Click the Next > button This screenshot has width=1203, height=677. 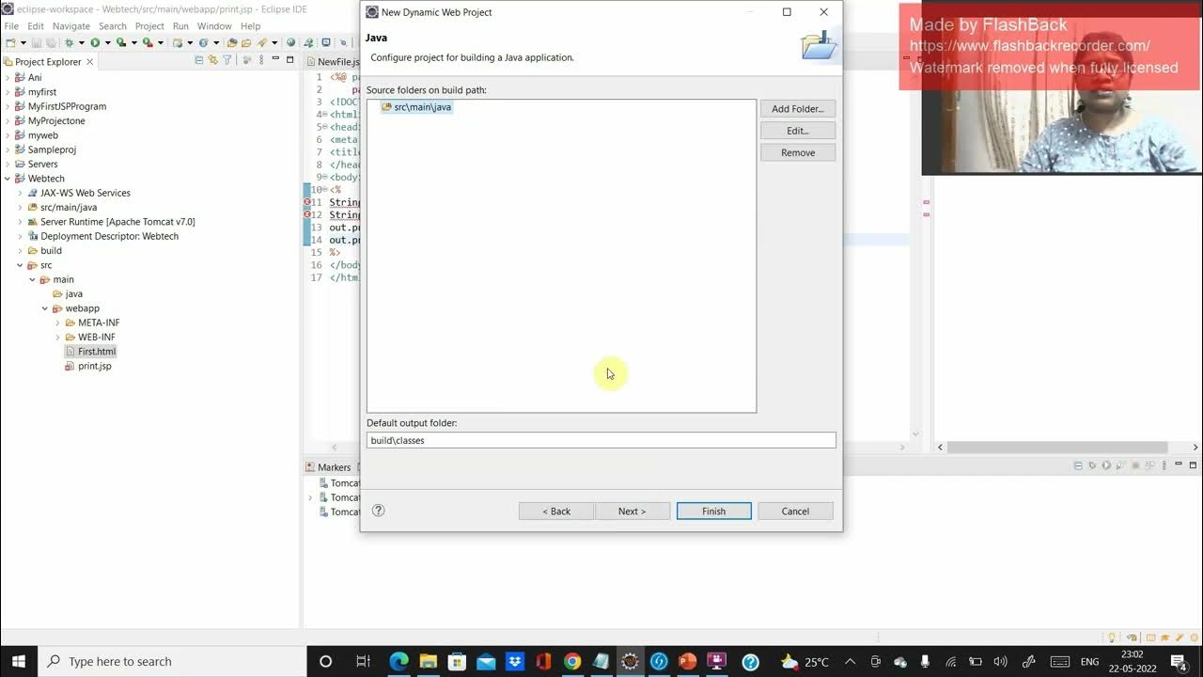(633, 511)
